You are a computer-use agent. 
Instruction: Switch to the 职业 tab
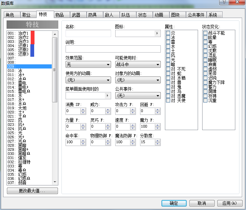(x=28, y=15)
